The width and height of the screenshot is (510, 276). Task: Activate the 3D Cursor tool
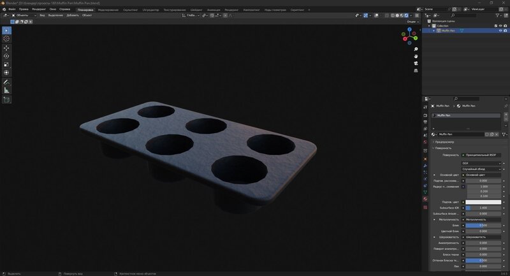(x=6, y=39)
